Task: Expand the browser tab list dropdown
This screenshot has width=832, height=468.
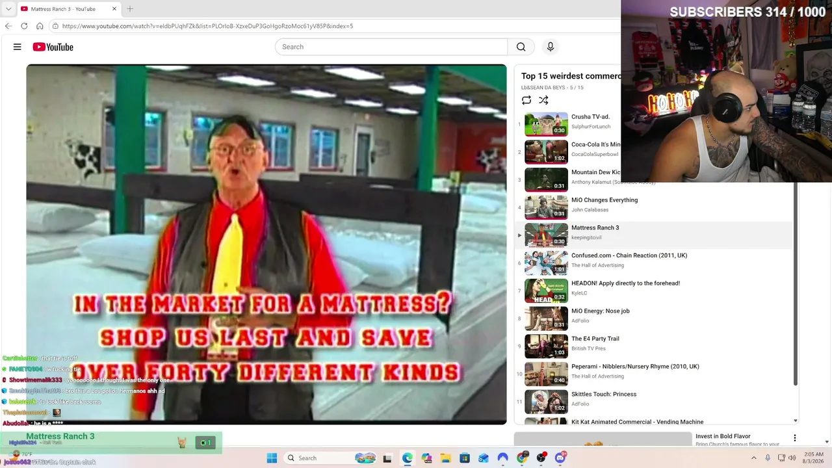Action: click(x=8, y=9)
